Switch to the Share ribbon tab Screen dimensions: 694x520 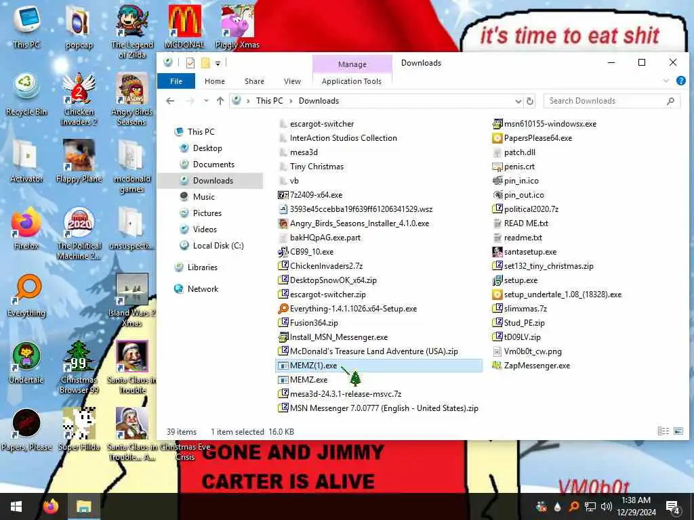pyautogui.click(x=254, y=81)
